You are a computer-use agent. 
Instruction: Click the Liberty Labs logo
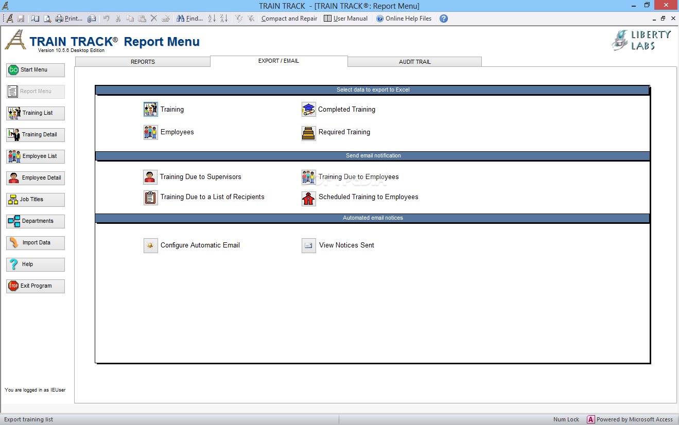[641, 40]
